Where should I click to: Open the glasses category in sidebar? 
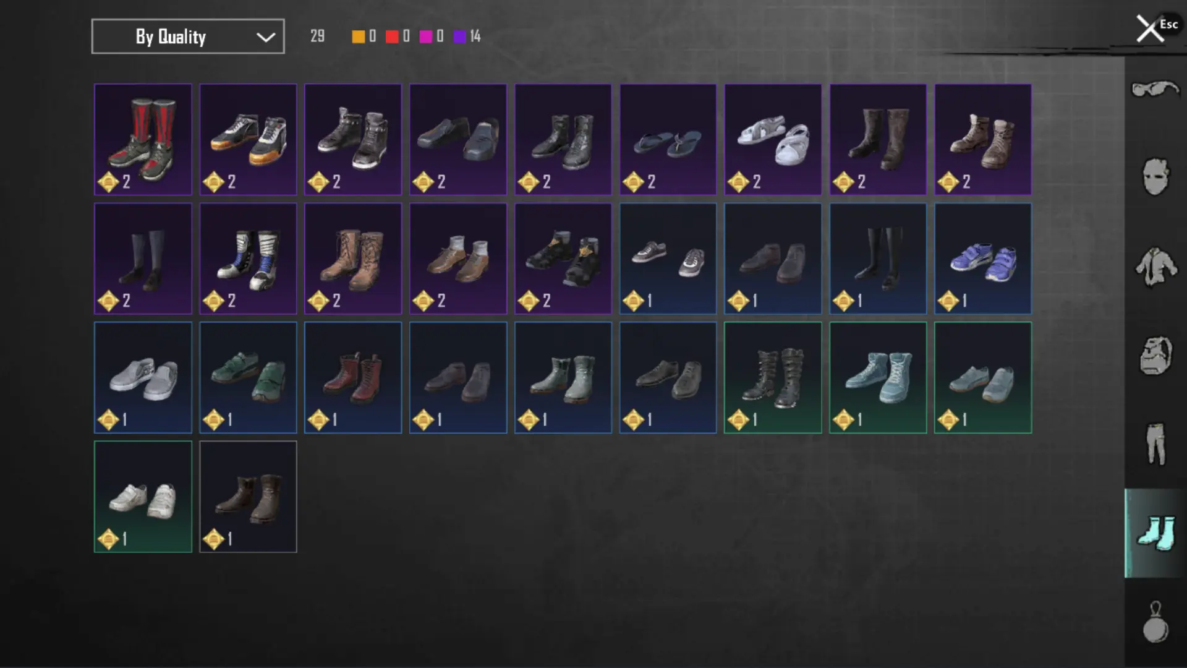click(x=1155, y=90)
